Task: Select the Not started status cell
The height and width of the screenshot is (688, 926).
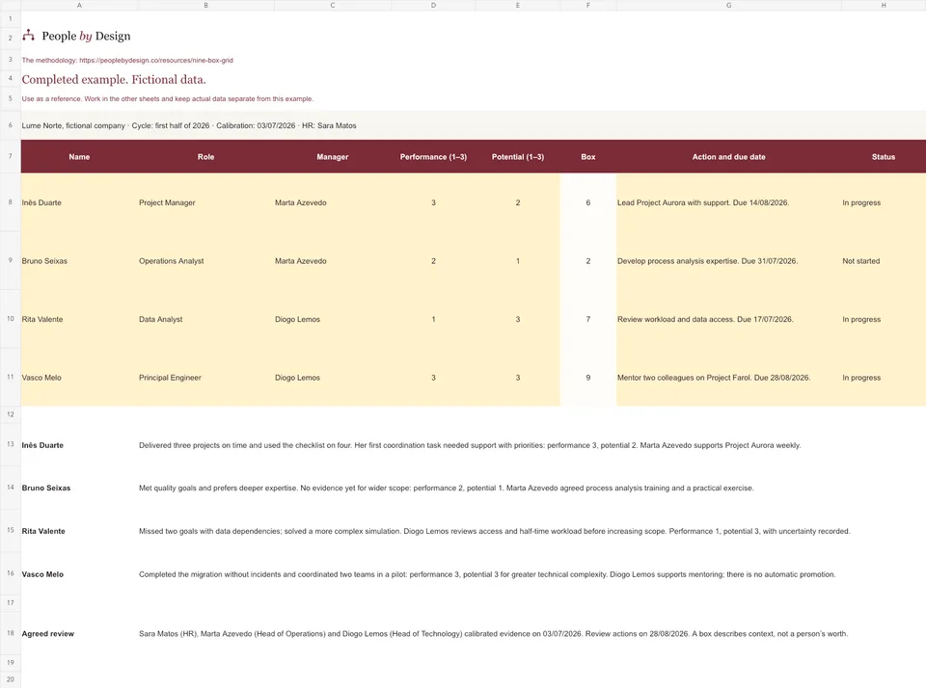Action: 884,261
